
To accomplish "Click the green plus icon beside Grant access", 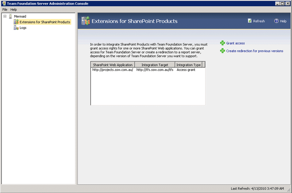I will (x=222, y=43).
